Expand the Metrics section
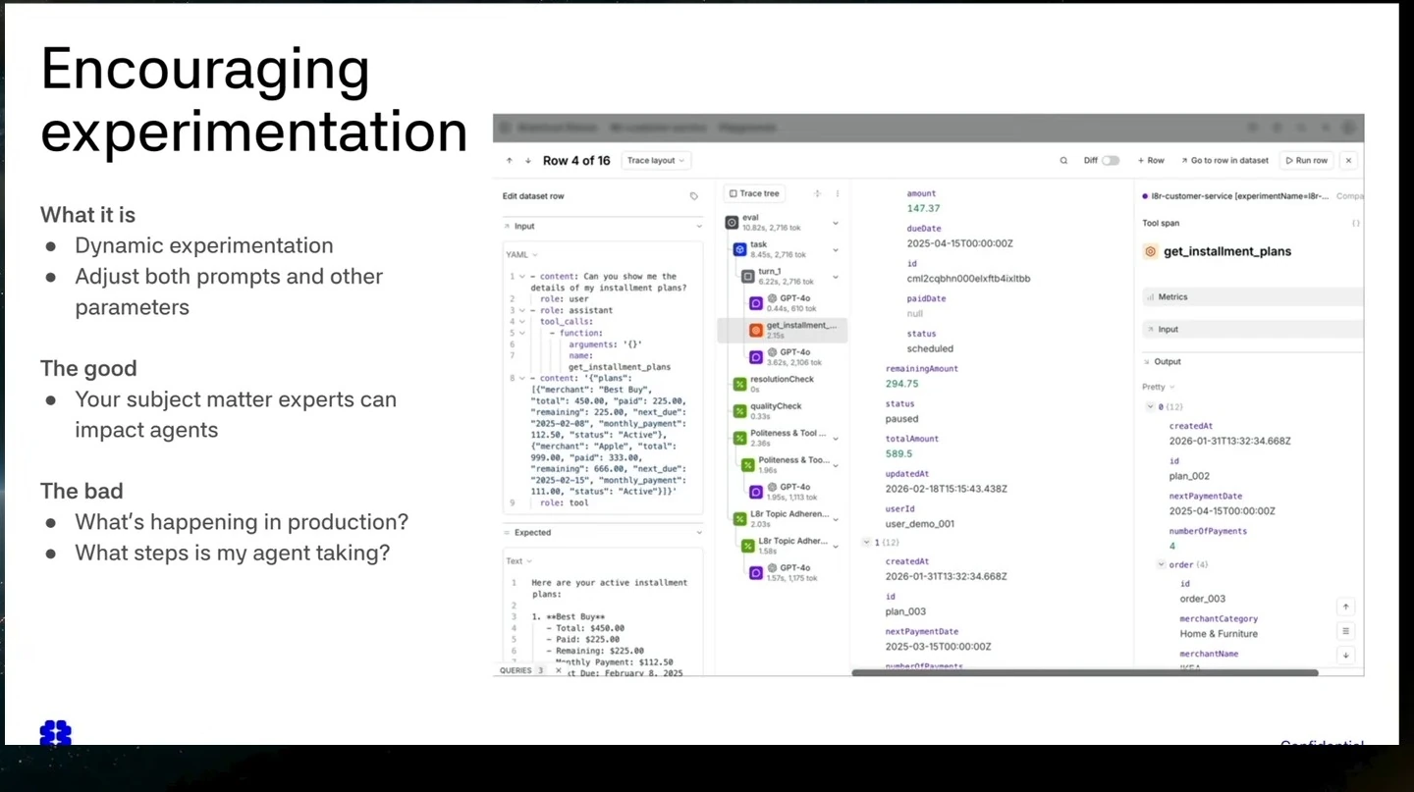Image resolution: width=1414 pixels, height=792 pixels. [x=1252, y=297]
